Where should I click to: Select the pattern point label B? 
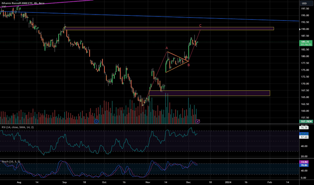pyautogui.click(x=189, y=65)
